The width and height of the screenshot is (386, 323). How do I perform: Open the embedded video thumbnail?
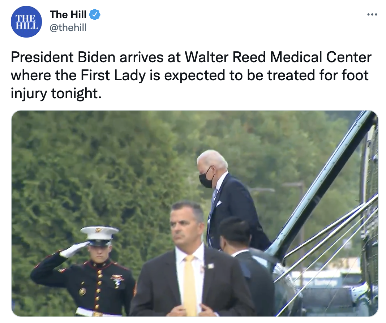[x=195, y=214]
